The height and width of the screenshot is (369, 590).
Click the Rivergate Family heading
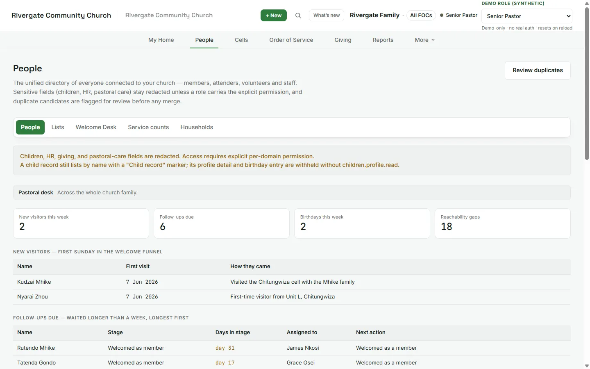pyautogui.click(x=374, y=15)
